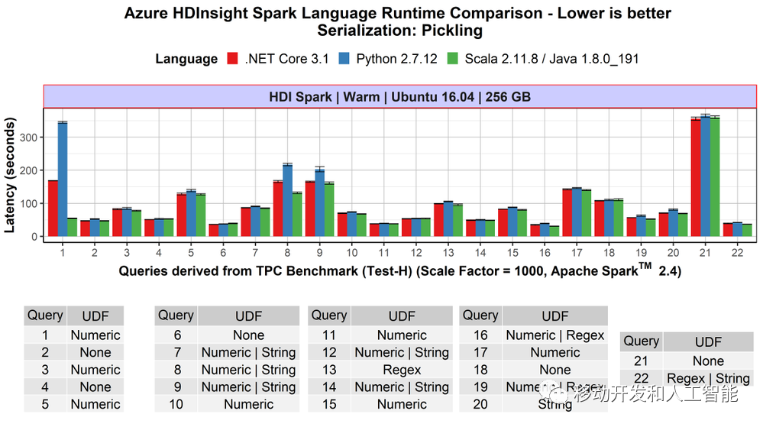Click the red .NET bar for query 21

[696, 178]
